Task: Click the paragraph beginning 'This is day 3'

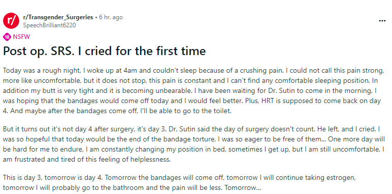Action: (x=179, y=182)
